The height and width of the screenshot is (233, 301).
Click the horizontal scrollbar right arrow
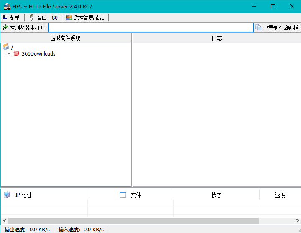297,220
